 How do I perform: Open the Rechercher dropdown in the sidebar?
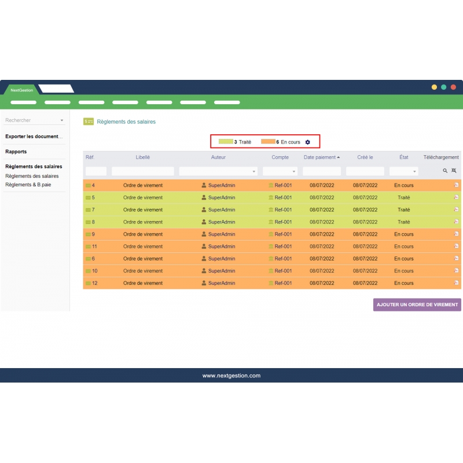[35, 120]
